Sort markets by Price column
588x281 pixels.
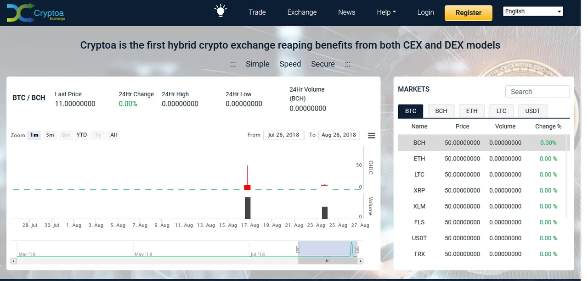tap(462, 127)
